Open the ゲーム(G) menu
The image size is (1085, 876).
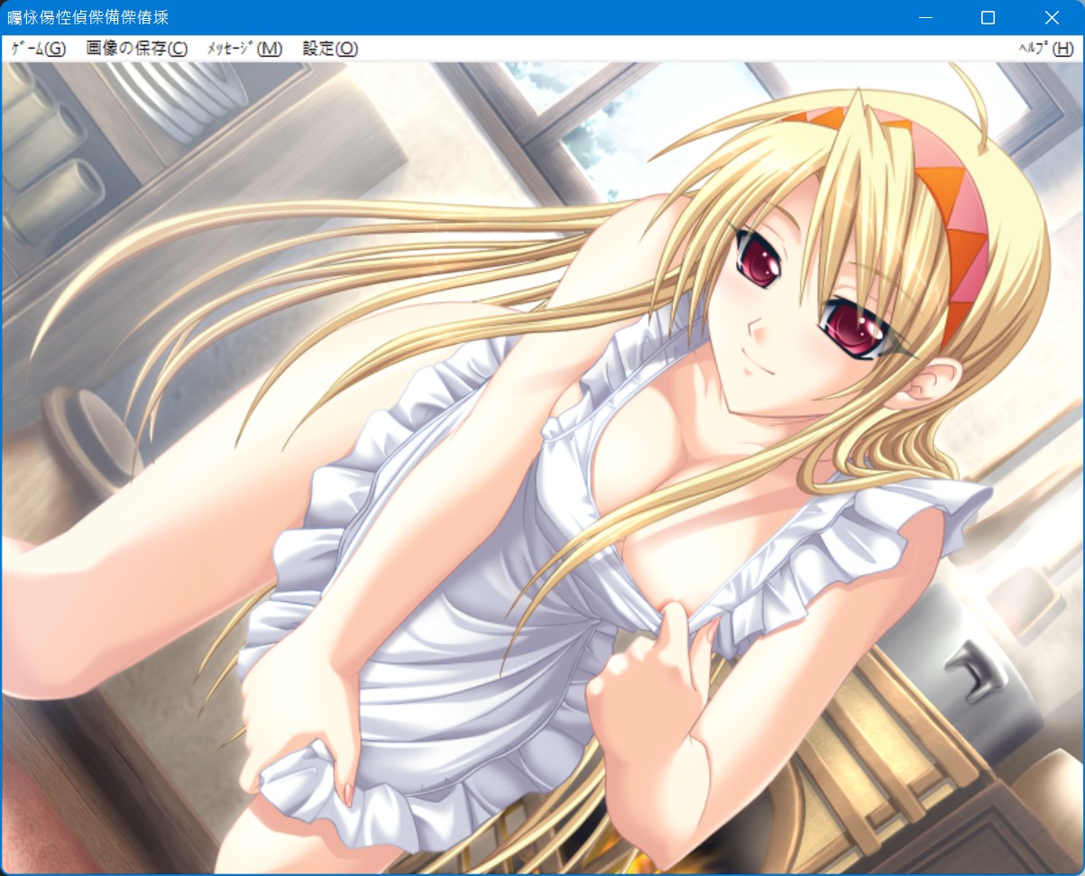click(39, 49)
